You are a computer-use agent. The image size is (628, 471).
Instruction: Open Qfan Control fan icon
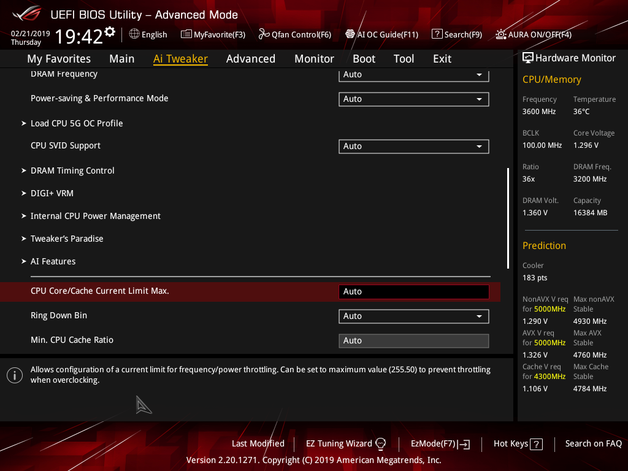tap(264, 34)
